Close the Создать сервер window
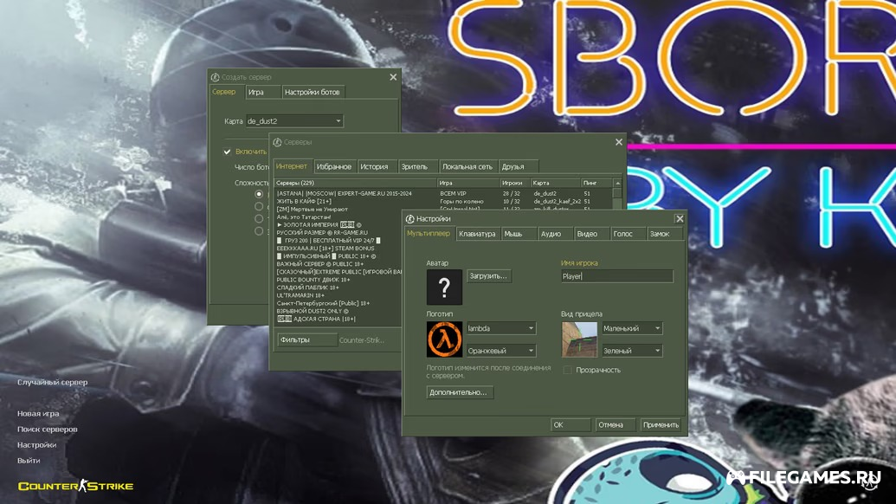The height and width of the screenshot is (504, 896). pos(393,77)
